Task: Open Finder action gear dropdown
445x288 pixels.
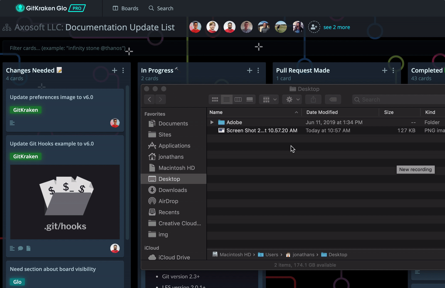Action: (292, 99)
